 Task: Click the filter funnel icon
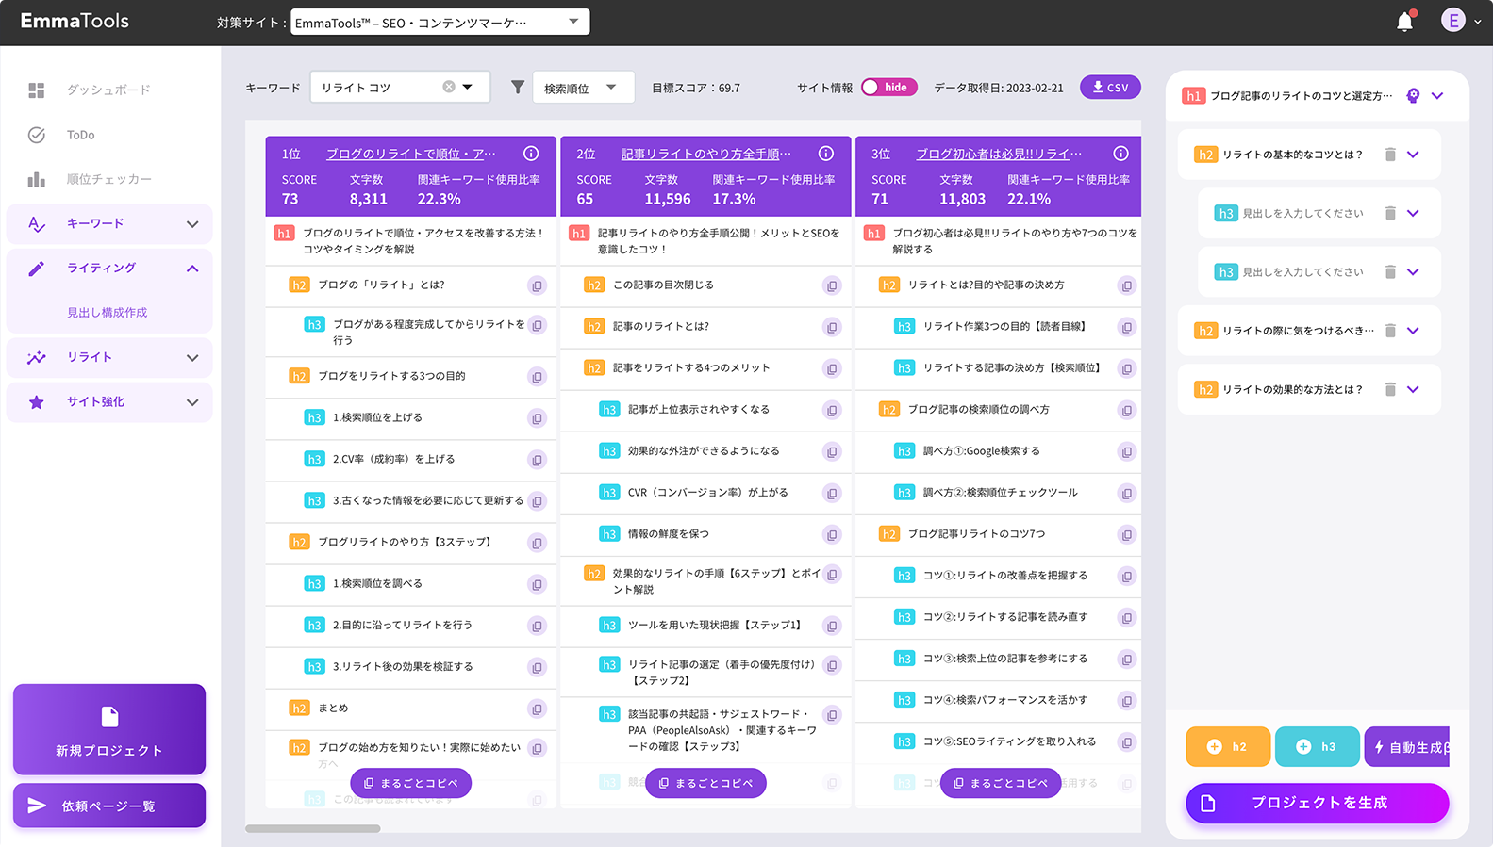pos(518,88)
